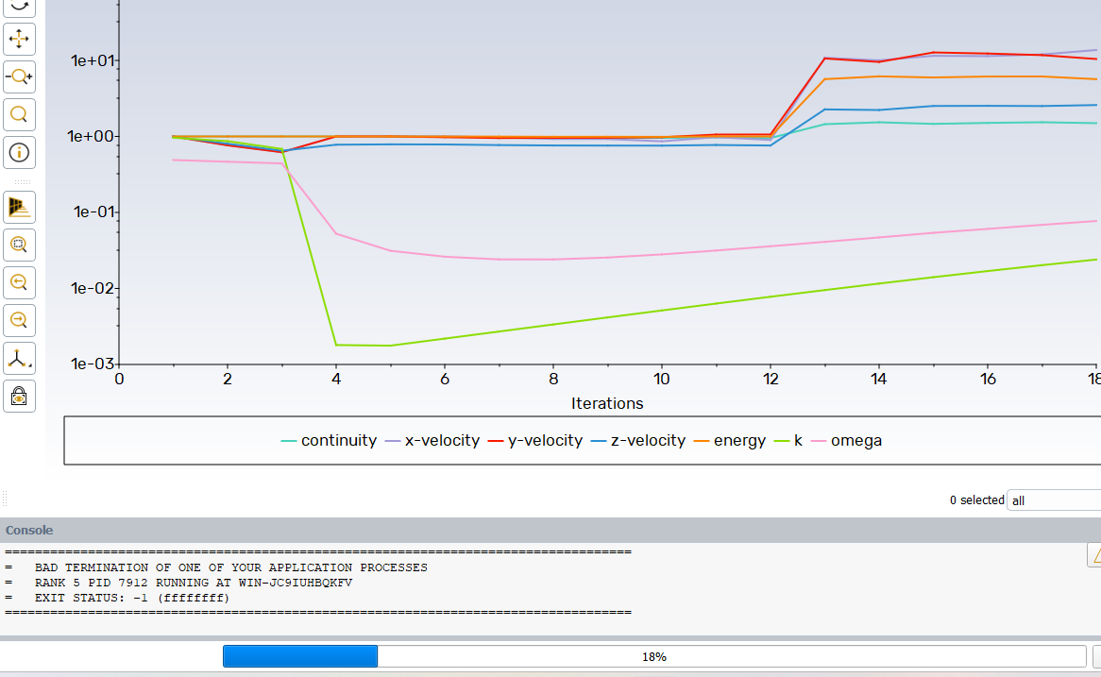
Task: Open the axis orientation icon menu
Action: [x=19, y=359]
